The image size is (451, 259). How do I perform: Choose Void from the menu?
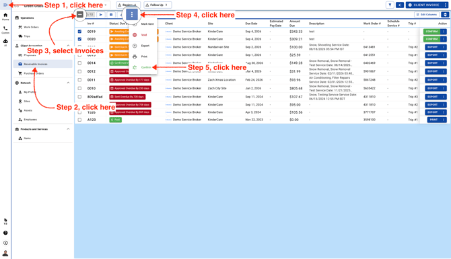pos(143,35)
